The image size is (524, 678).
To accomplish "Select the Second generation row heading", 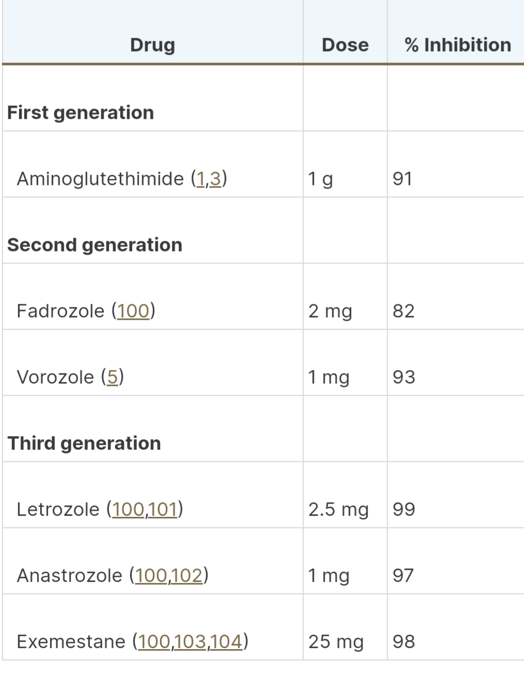I will (95, 245).
